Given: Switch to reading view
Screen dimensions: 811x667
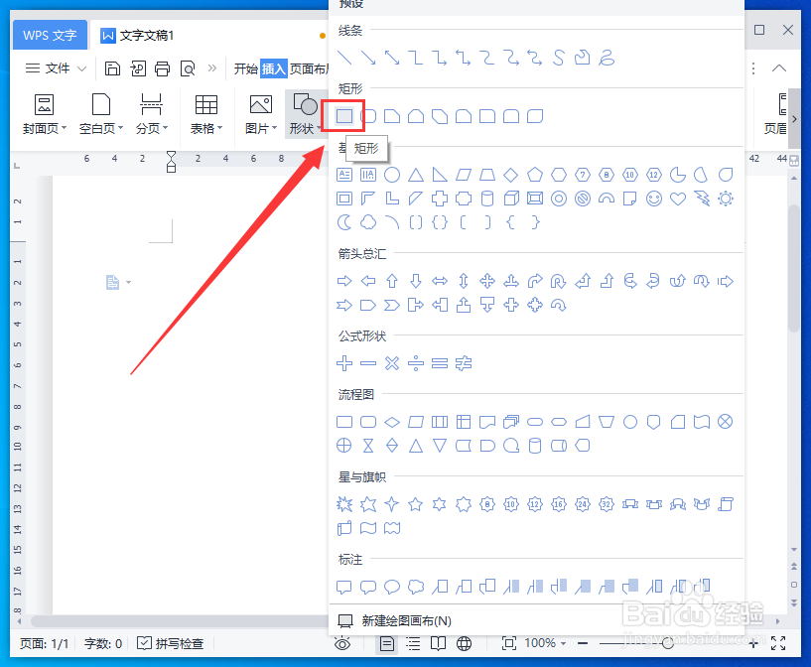Looking at the screenshot, I should (438, 643).
